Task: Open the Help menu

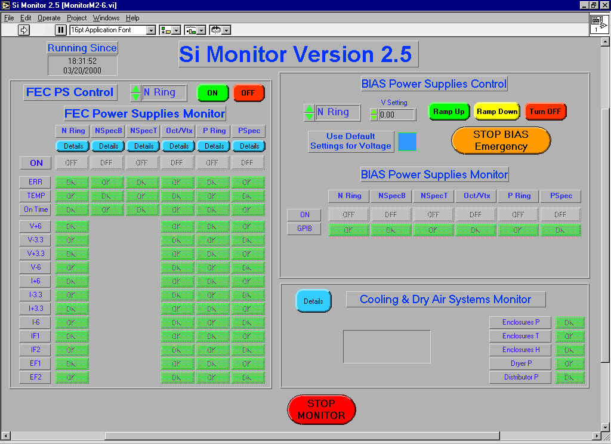Action: pyautogui.click(x=132, y=18)
